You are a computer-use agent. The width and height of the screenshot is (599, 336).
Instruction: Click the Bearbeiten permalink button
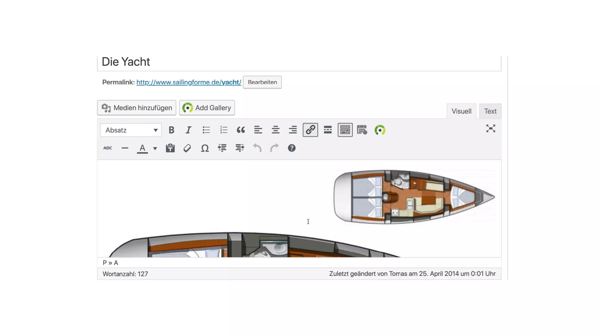pos(262,82)
